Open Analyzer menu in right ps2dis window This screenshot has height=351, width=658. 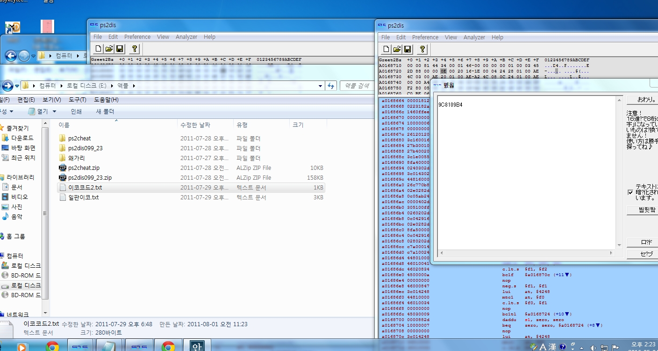point(474,37)
